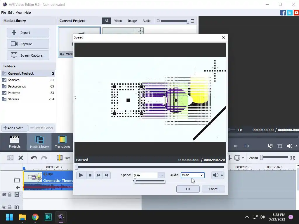Close the Speed dialog with X
The width and height of the screenshot is (299, 224).
(x=223, y=37)
